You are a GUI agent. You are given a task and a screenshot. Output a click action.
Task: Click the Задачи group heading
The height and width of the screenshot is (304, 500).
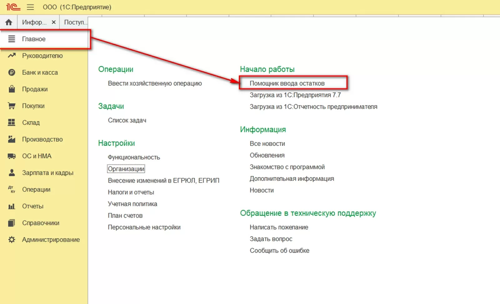click(111, 106)
